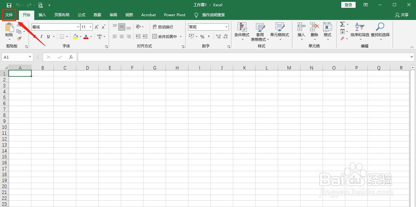
Task: Expand the formula bar
Action: click(x=412, y=57)
